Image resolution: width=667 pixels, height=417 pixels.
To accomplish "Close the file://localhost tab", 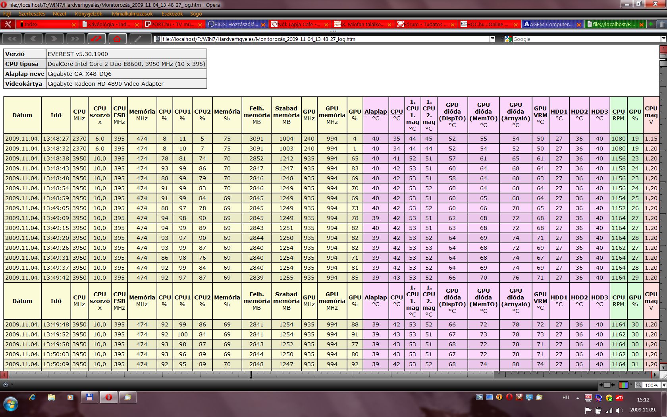I will pyautogui.click(x=642, y=25).
